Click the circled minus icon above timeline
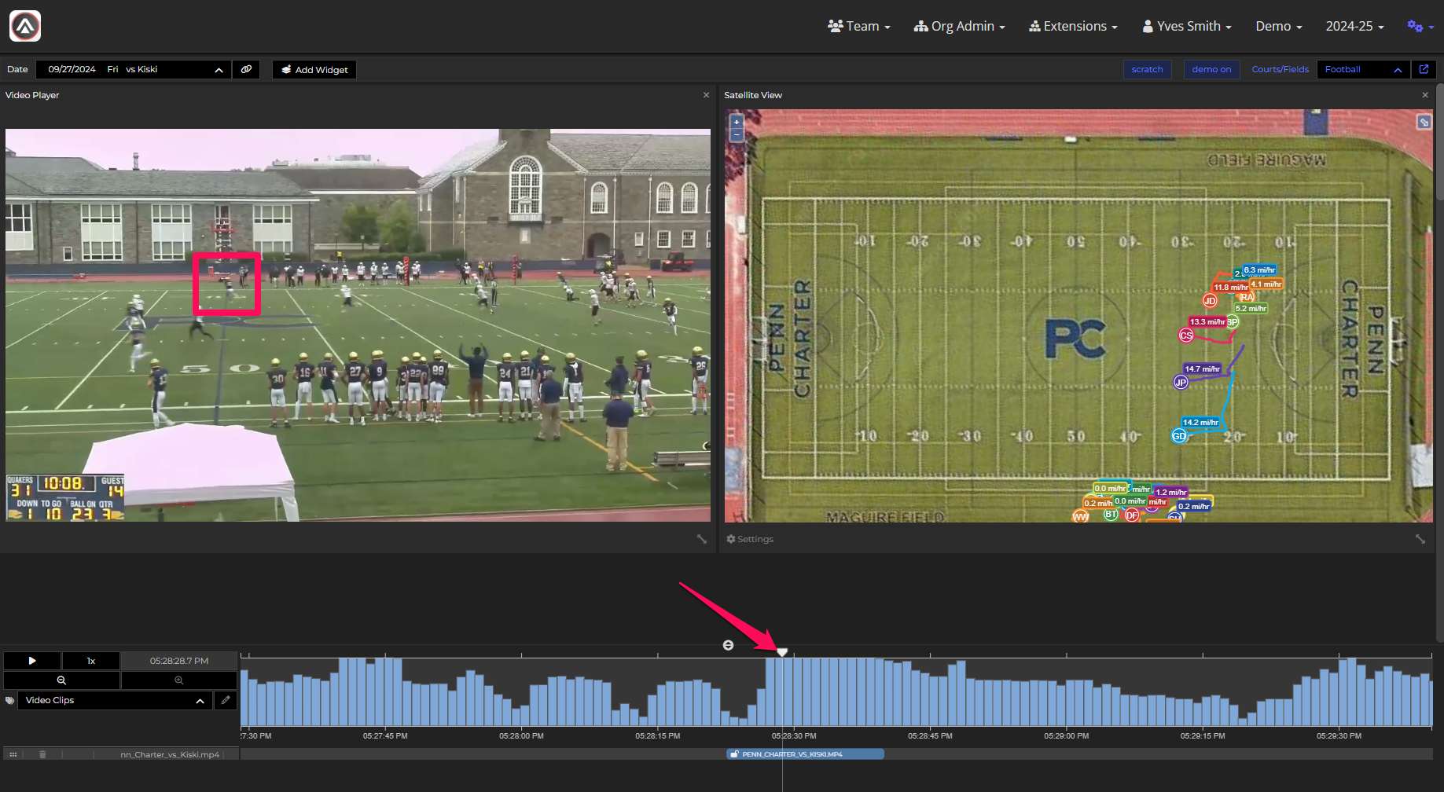 728,645
